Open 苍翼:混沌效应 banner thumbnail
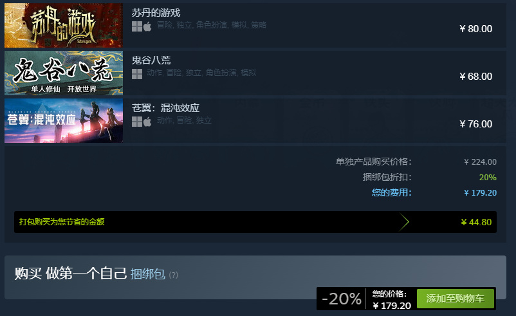This screenshot has height=316, width=516. click(x=64, y=121)
